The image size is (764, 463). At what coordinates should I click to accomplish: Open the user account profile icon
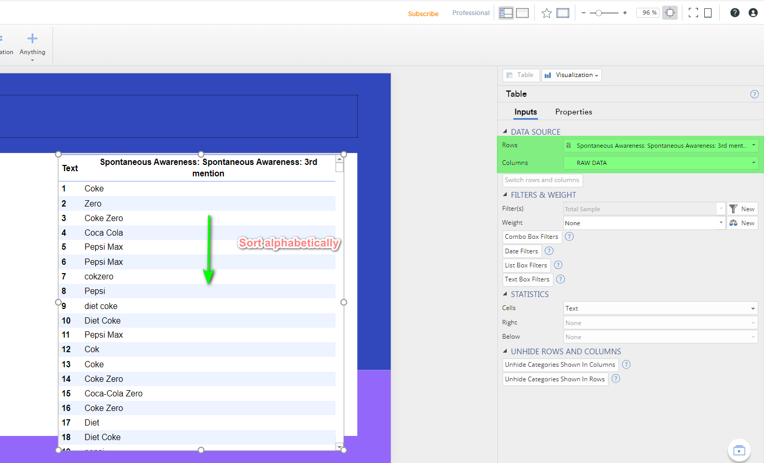click(753, 13)
